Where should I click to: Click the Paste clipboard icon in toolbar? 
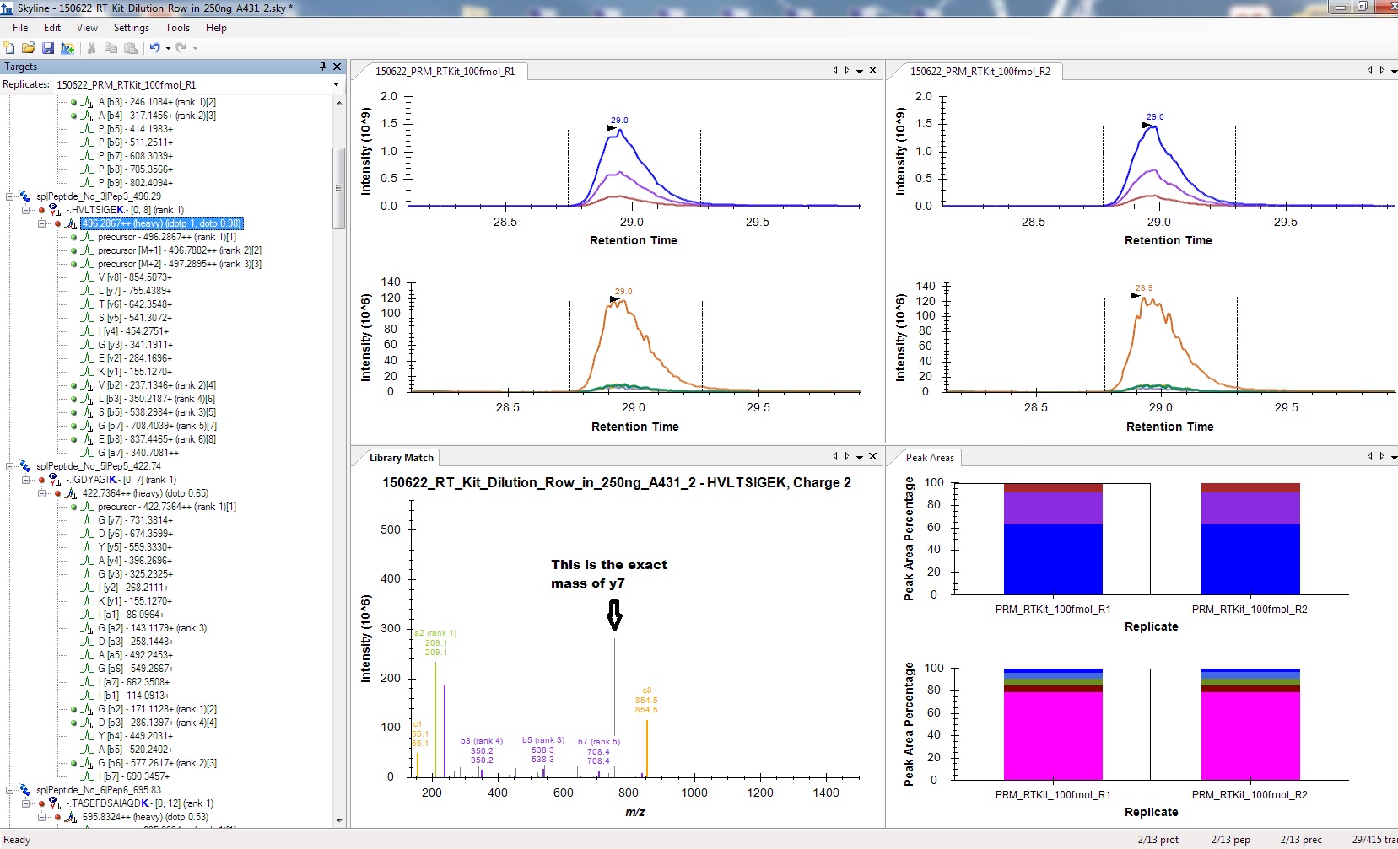point(131,48)
